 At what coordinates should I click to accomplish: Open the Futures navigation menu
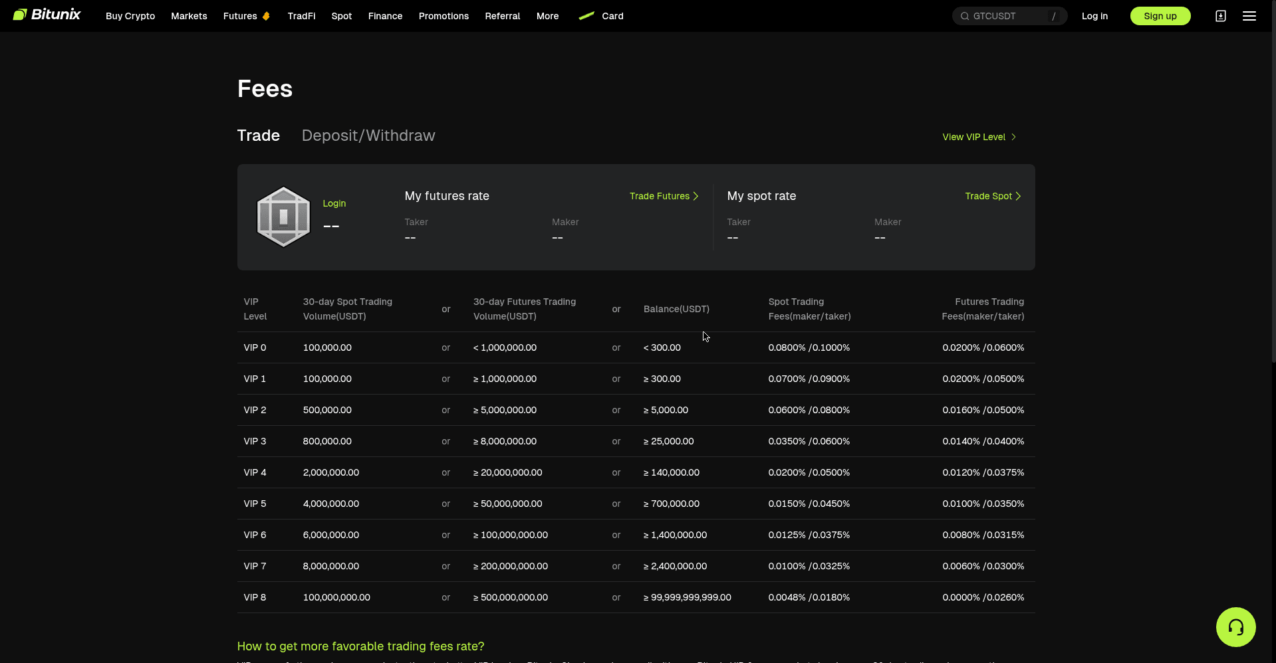tap(240, 16)
